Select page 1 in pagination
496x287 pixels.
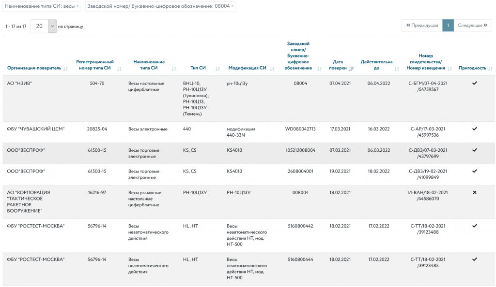click(x=448, y=25)
